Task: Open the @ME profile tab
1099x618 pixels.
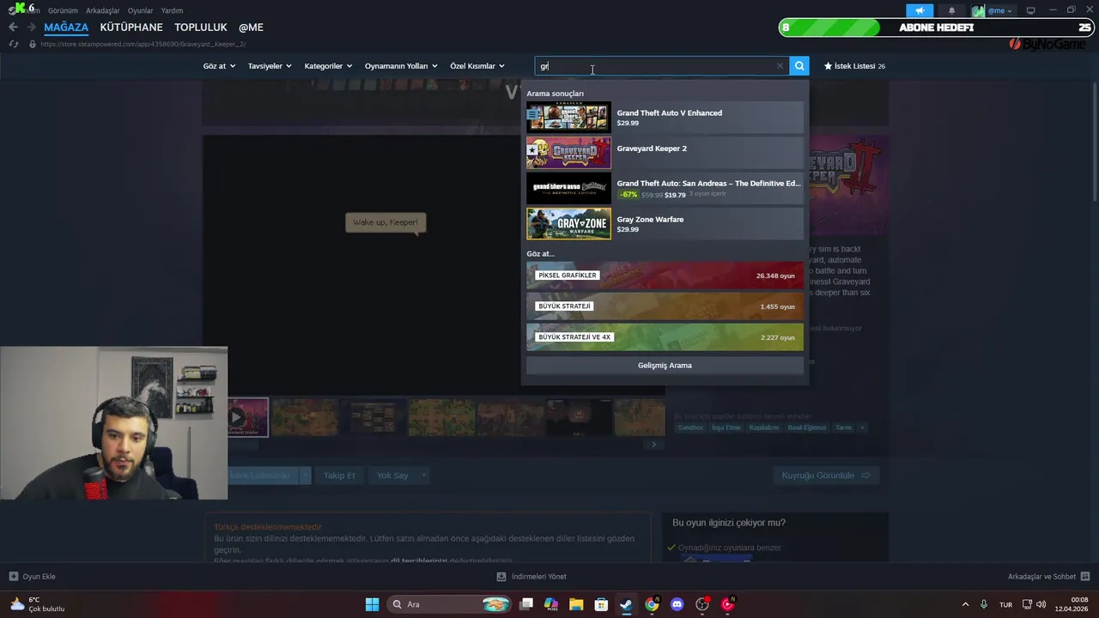Action: (x=251, y=27)
